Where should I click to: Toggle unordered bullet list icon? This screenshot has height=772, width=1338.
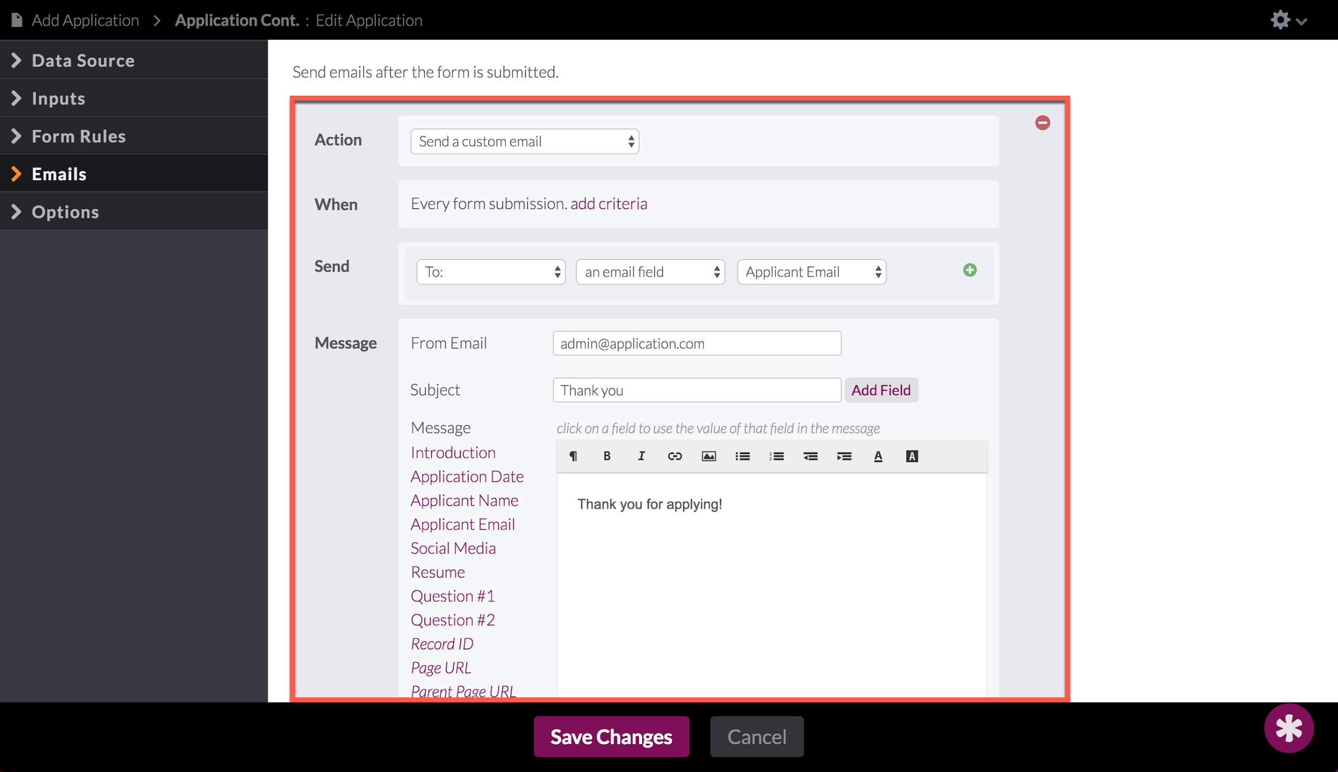pyautogui.click(x=742, y=456)
